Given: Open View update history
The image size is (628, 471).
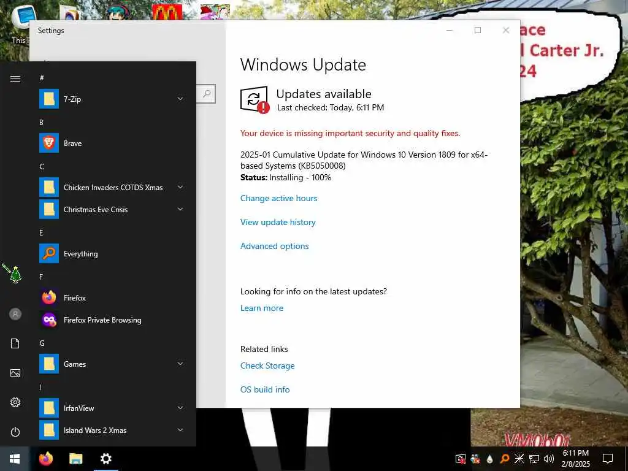Looking at the screenshot, I should (x=278, y=222).
